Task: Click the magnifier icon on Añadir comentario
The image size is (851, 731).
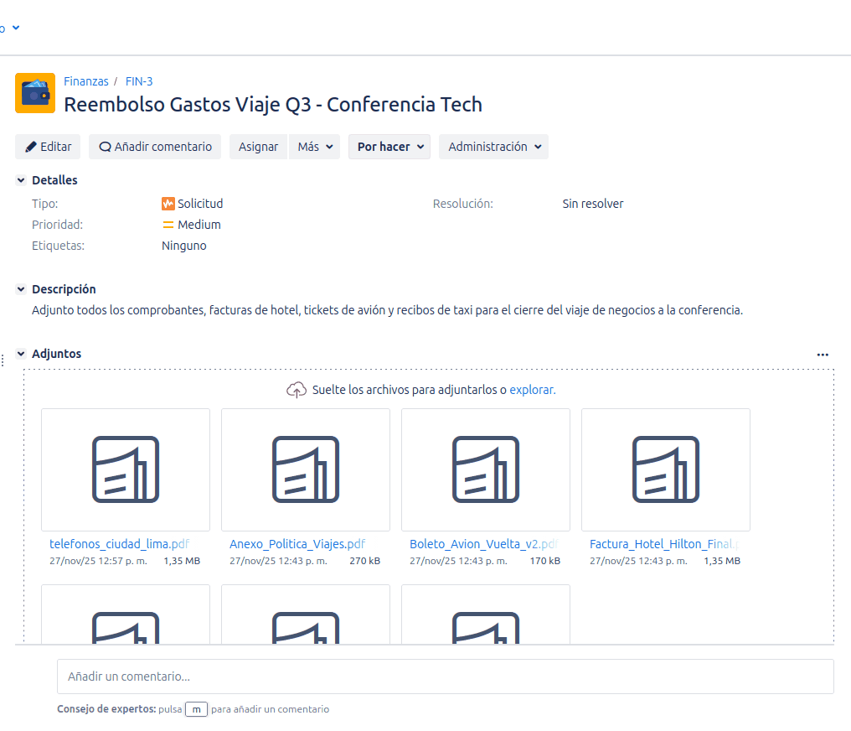Action: click(104, 147)
